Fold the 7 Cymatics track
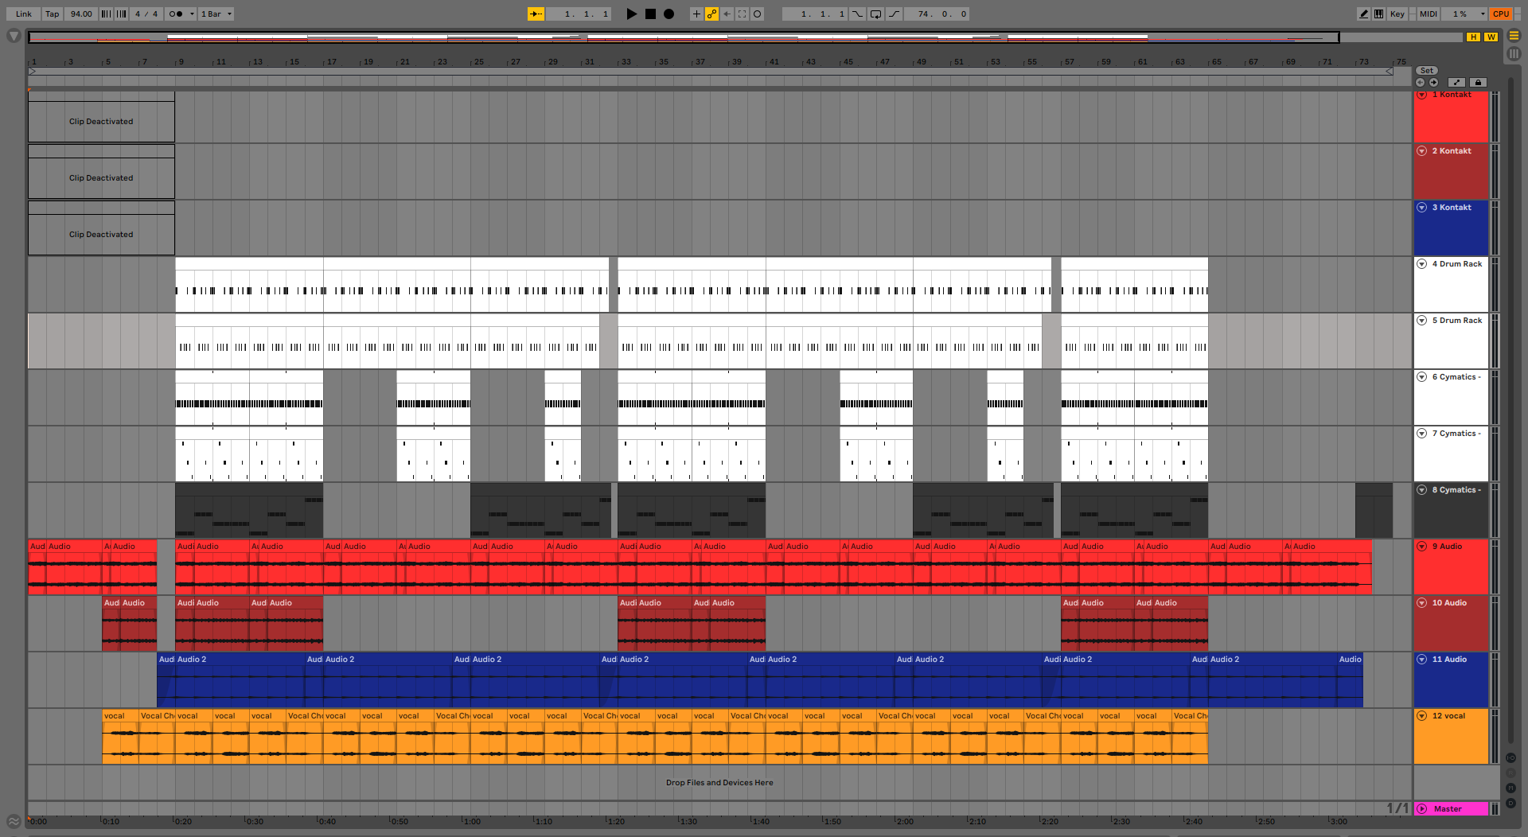The image size is (1528, 837). [1422, 434]
